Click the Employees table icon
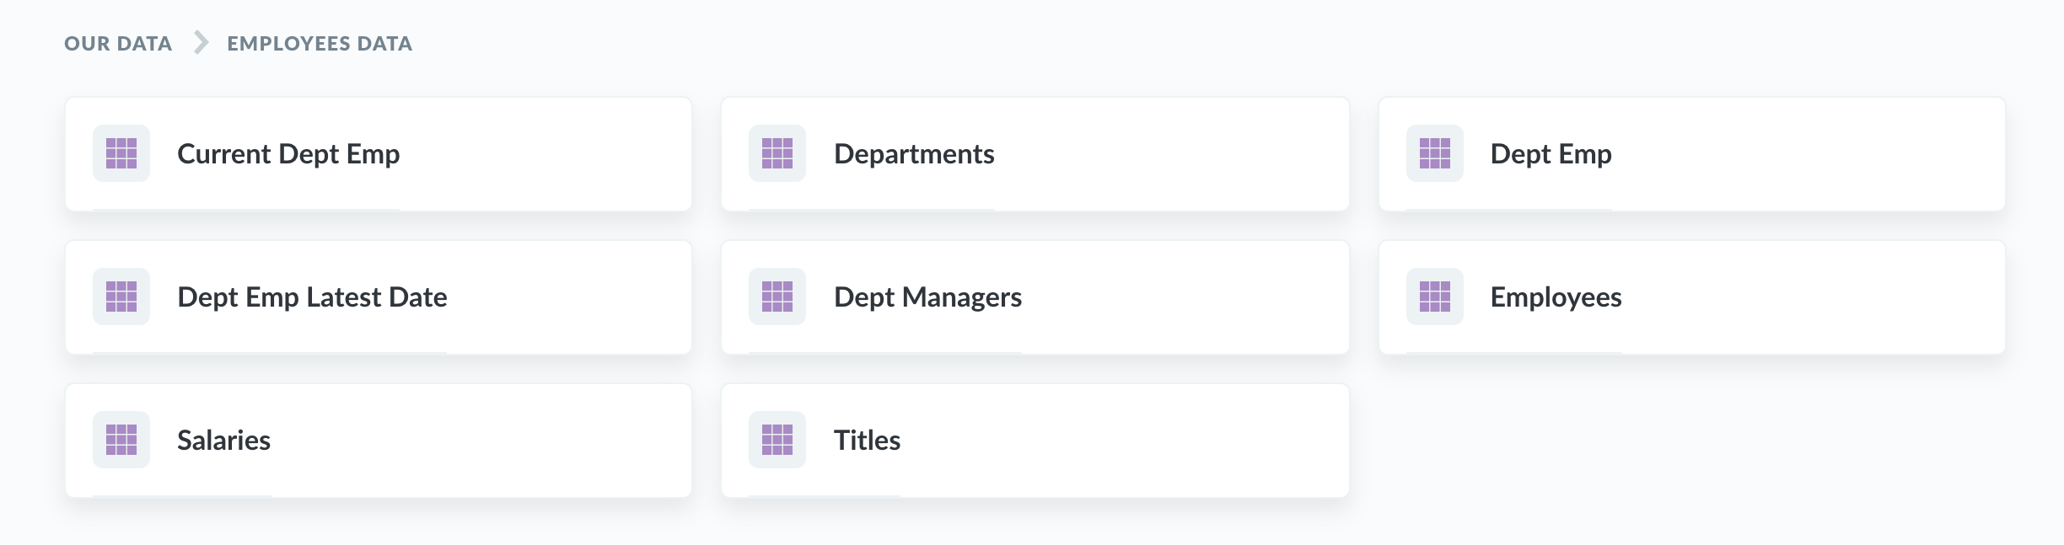The image size is (2064, 545). 1434,297
